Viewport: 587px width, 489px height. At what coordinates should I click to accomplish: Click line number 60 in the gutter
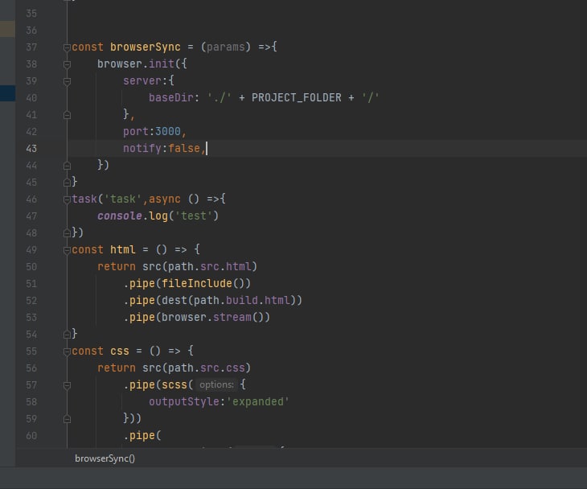click(31, 436)
